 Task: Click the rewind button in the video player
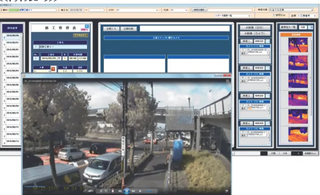pyautogui.click(x=120, y=191)
